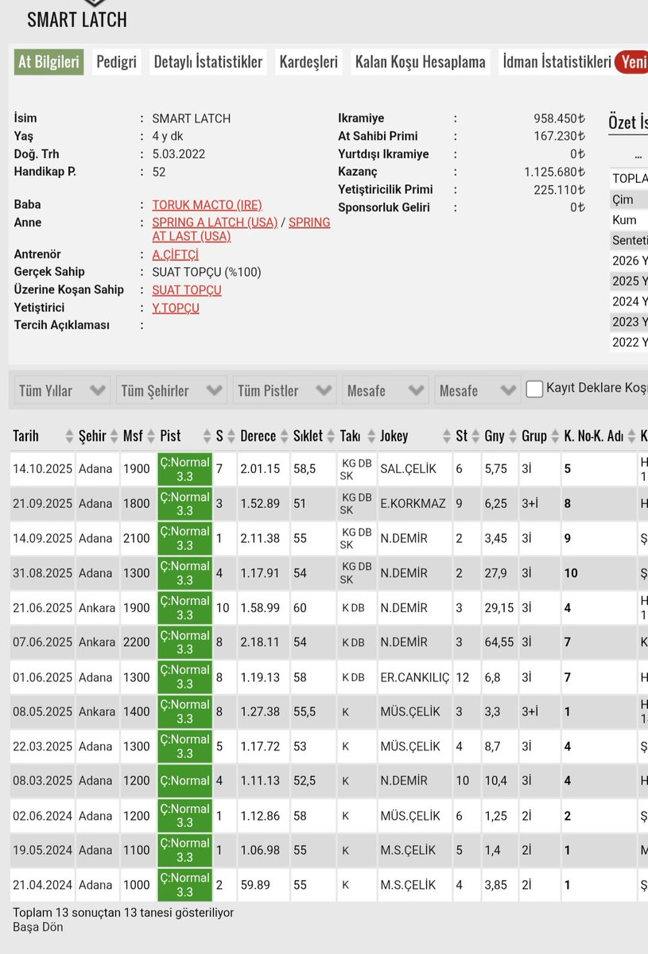Open SPRING AT LAST (USA) link
Viewport: 648px width, 954px height.
(x=241, y=230)
